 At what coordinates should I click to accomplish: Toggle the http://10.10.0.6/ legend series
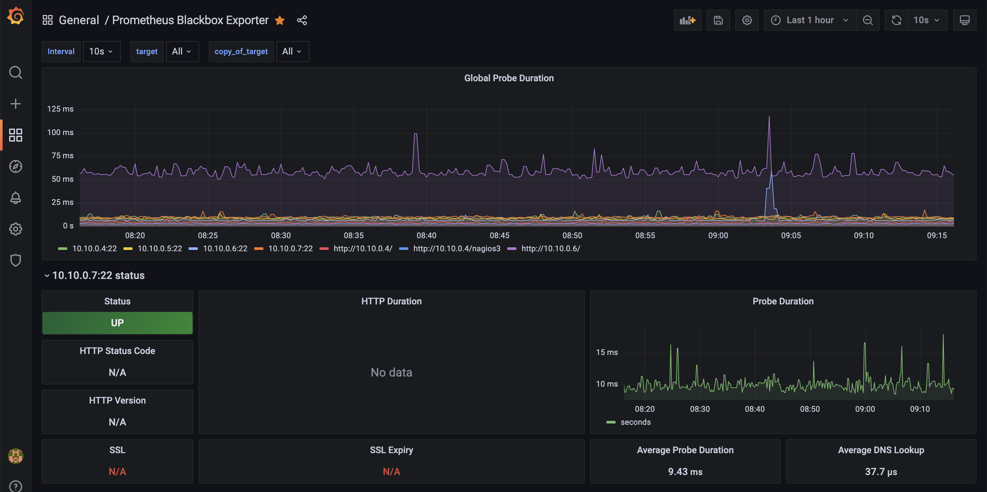(550, 249)
